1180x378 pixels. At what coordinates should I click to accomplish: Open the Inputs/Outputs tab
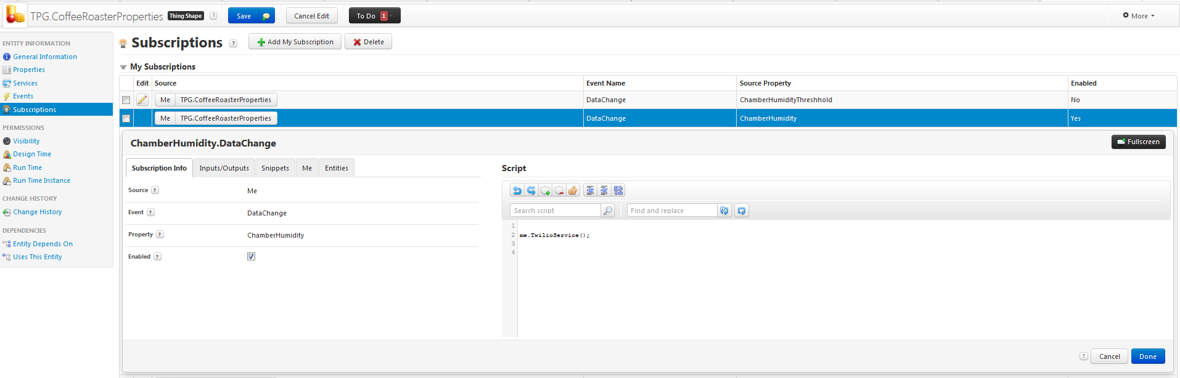tap(224, 168)
